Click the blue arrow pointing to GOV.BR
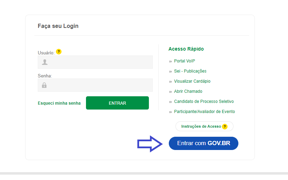 (150, 144)
